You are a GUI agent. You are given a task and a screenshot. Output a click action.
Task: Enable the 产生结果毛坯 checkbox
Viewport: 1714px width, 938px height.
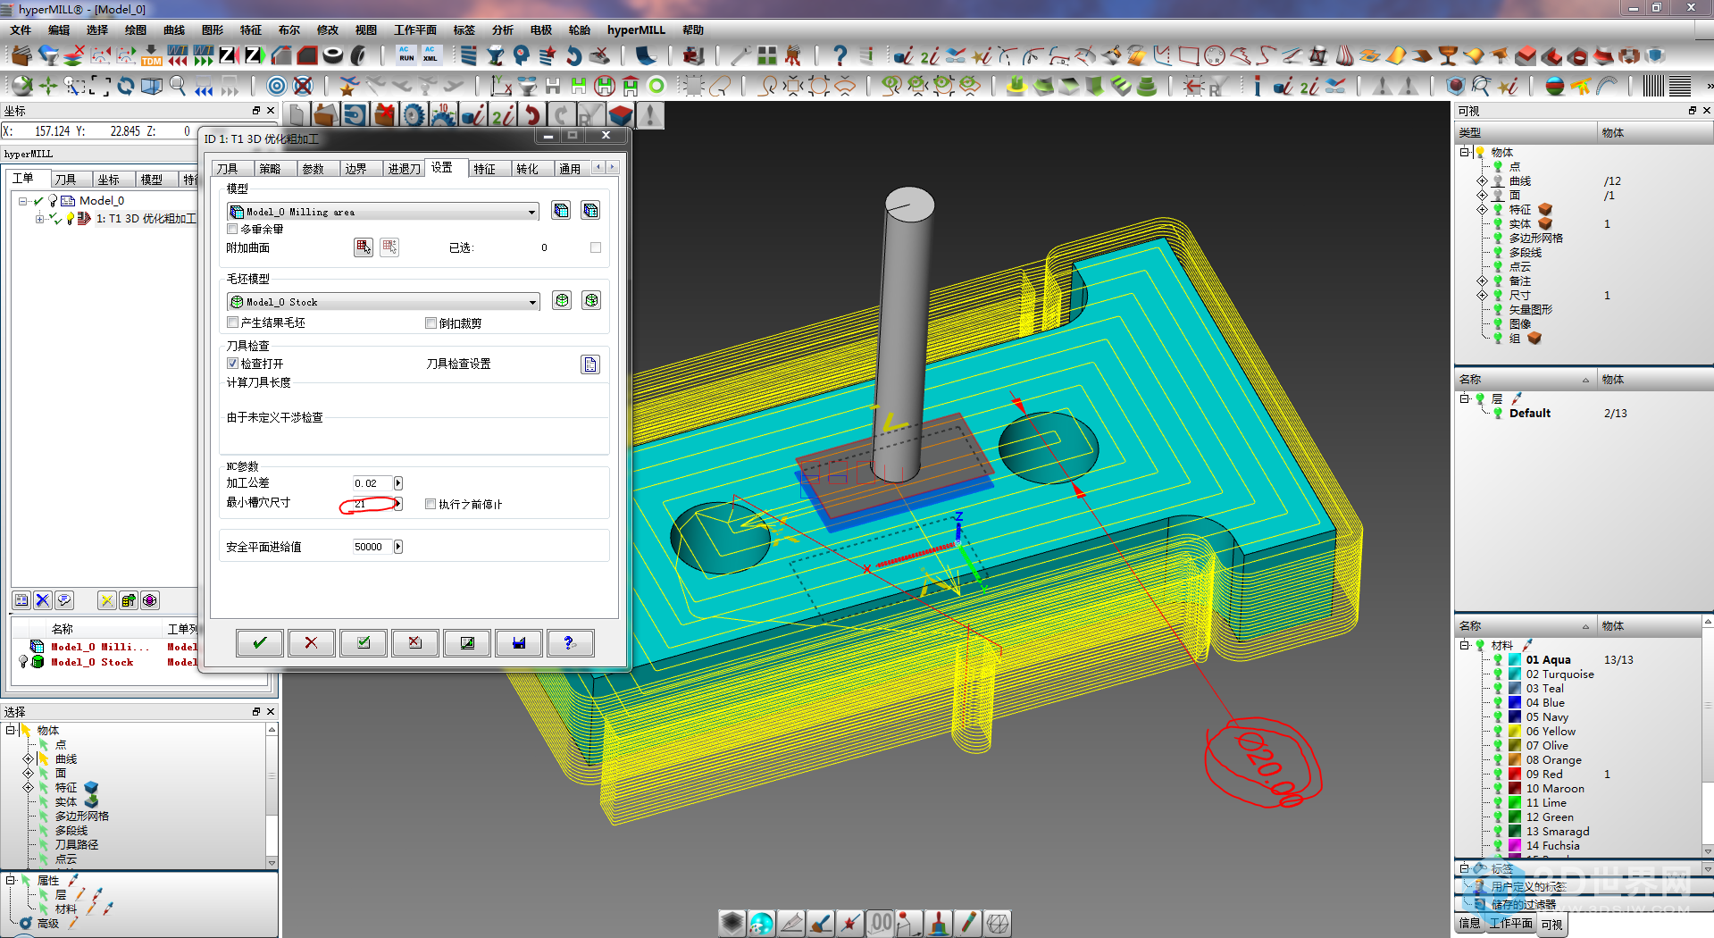(232, 322)
